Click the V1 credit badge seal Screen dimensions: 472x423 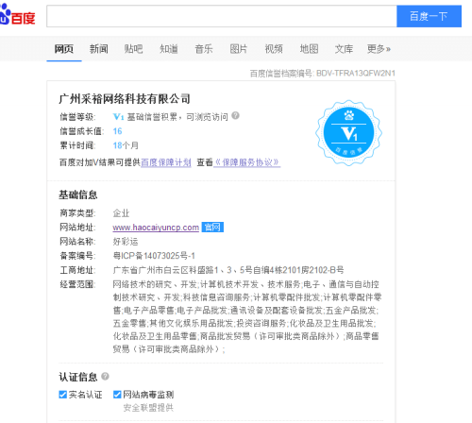348,133
